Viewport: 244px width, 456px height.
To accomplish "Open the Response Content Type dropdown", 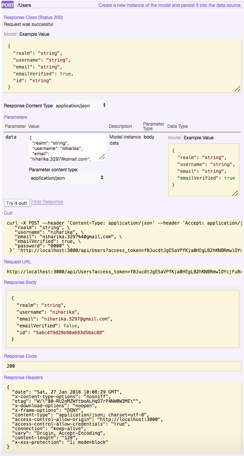I will tap(81, 106).
